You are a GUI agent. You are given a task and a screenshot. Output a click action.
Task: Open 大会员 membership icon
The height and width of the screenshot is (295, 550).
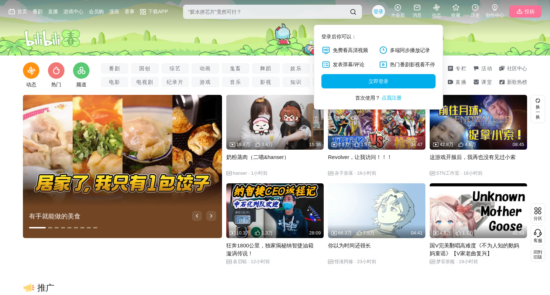pyautogui.click(x=397, y=8)
